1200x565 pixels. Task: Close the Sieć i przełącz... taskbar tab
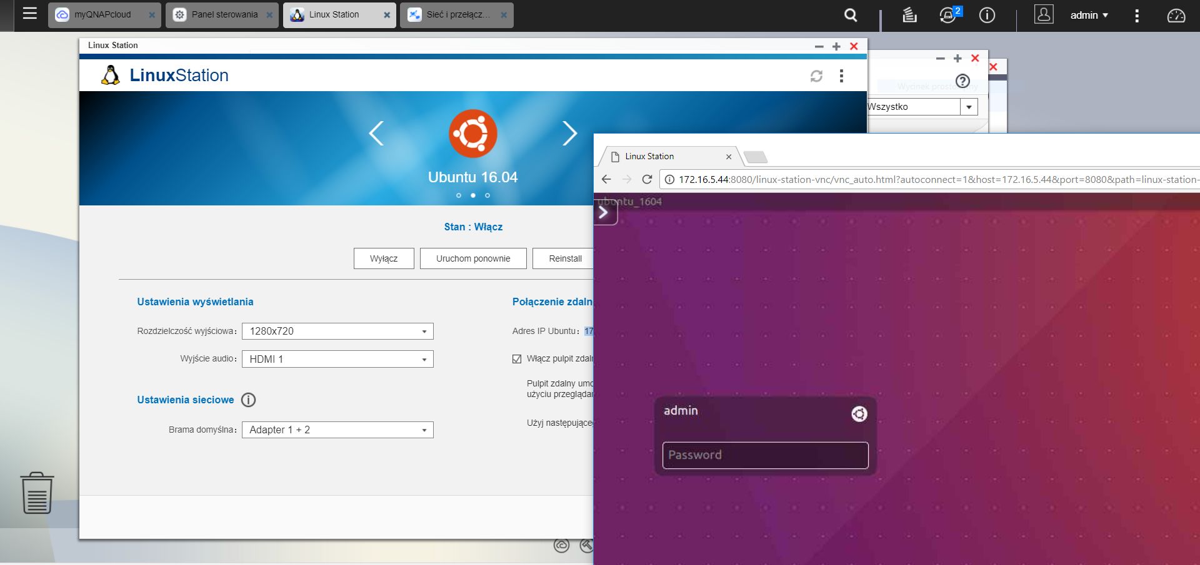(504, 15)
